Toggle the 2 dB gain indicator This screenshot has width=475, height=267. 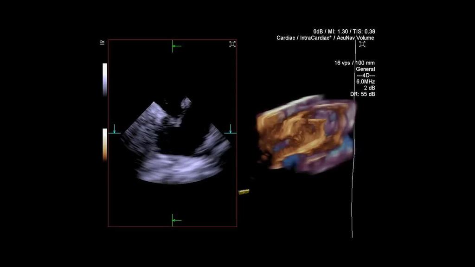369,87
